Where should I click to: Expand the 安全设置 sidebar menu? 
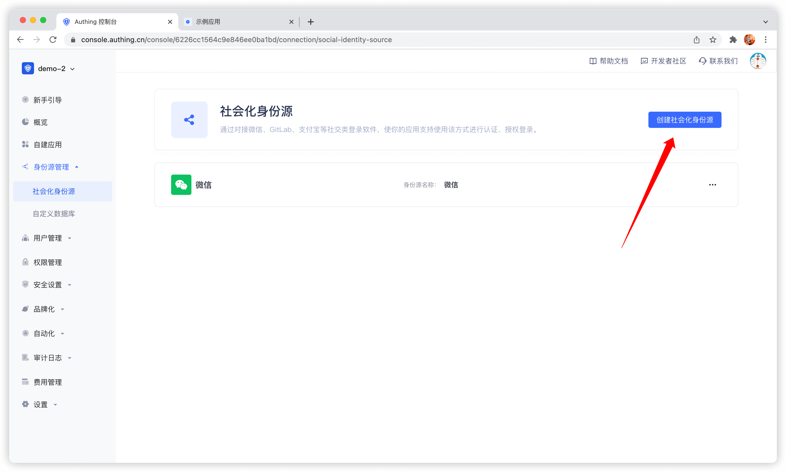48,285
